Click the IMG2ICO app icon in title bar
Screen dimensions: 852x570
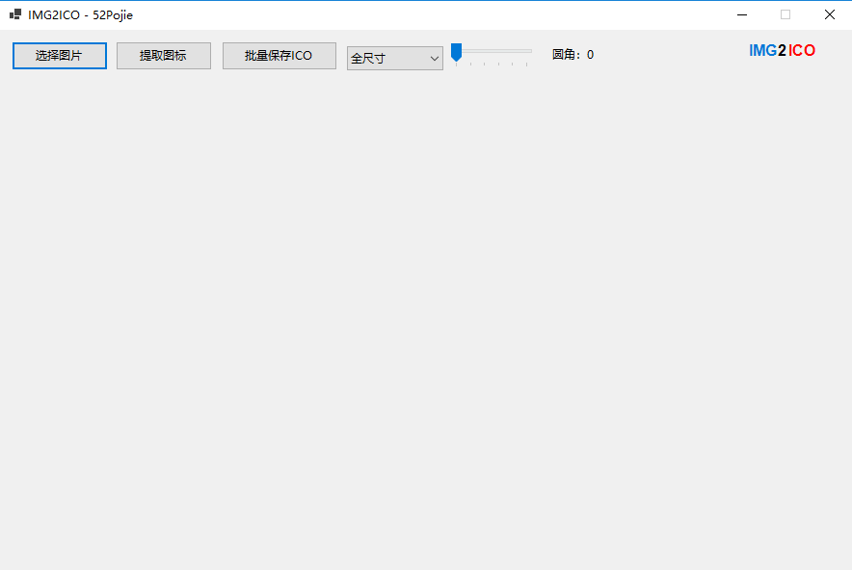click(14, 14)
